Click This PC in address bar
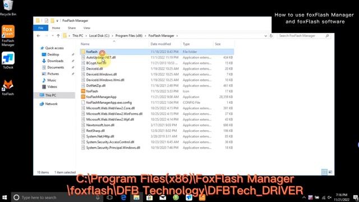Image resolution: width=359 pixels, height=202 pixels. [x=77, y=36]
